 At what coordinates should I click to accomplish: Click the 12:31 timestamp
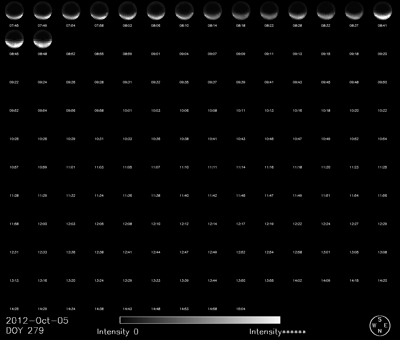pyautogui.click(x=14, y=252)
